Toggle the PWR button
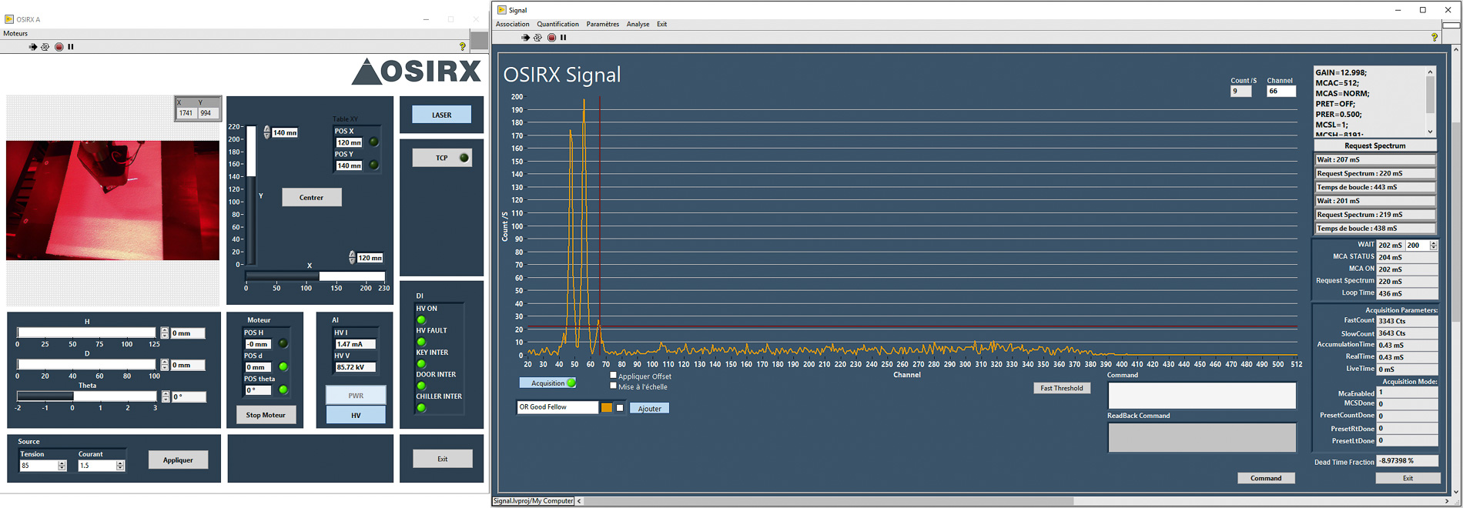The height and width of the screenshot is (508, 1463). click(x=356, y=396)
